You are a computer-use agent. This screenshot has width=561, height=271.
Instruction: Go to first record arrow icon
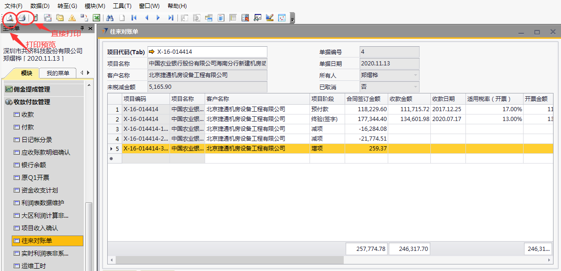[134, 18]
